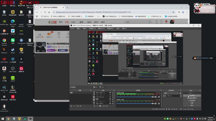Open settings gear for 音频输入采集
The height and width of the screenshot is (121, 216).
(x=159, y=104)
